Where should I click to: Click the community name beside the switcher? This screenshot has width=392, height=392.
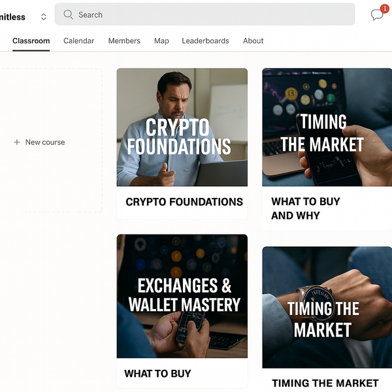[12, 17]
